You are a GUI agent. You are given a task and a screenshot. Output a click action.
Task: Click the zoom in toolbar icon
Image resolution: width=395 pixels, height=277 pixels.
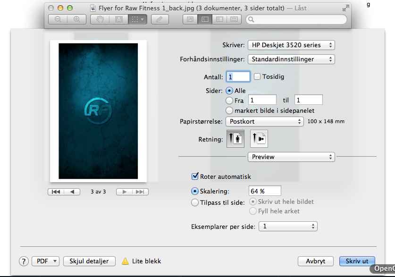77,19
